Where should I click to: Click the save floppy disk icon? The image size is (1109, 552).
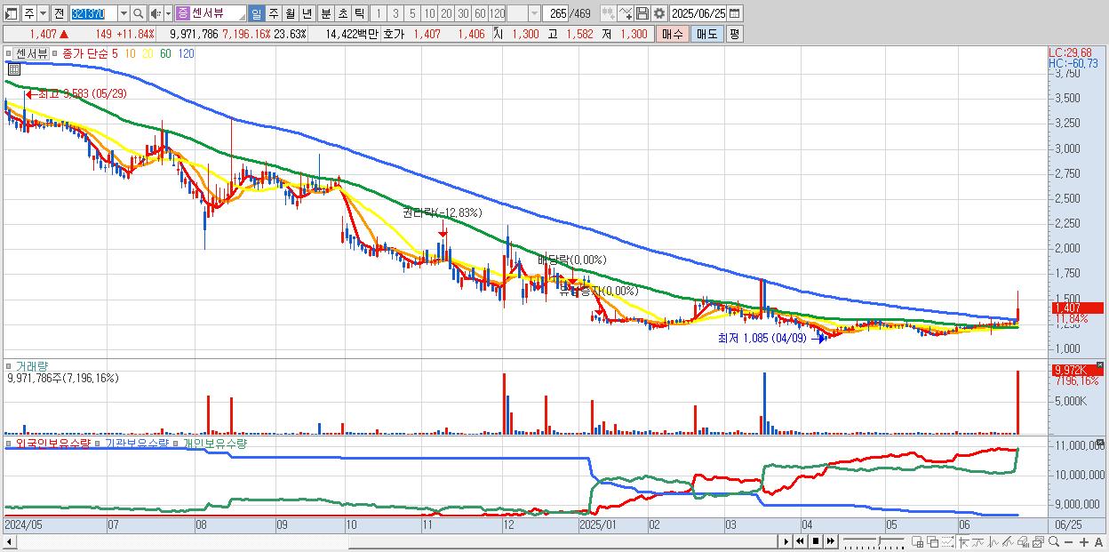coord(642,13)
